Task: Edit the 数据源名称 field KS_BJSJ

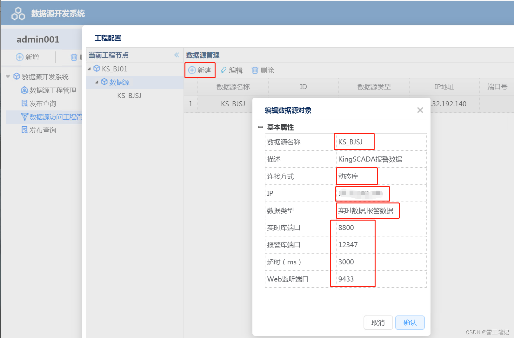Action: 381,142
